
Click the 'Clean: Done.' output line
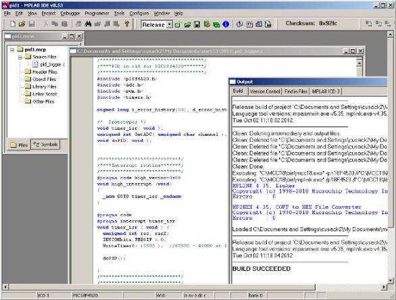pos(248,167)
